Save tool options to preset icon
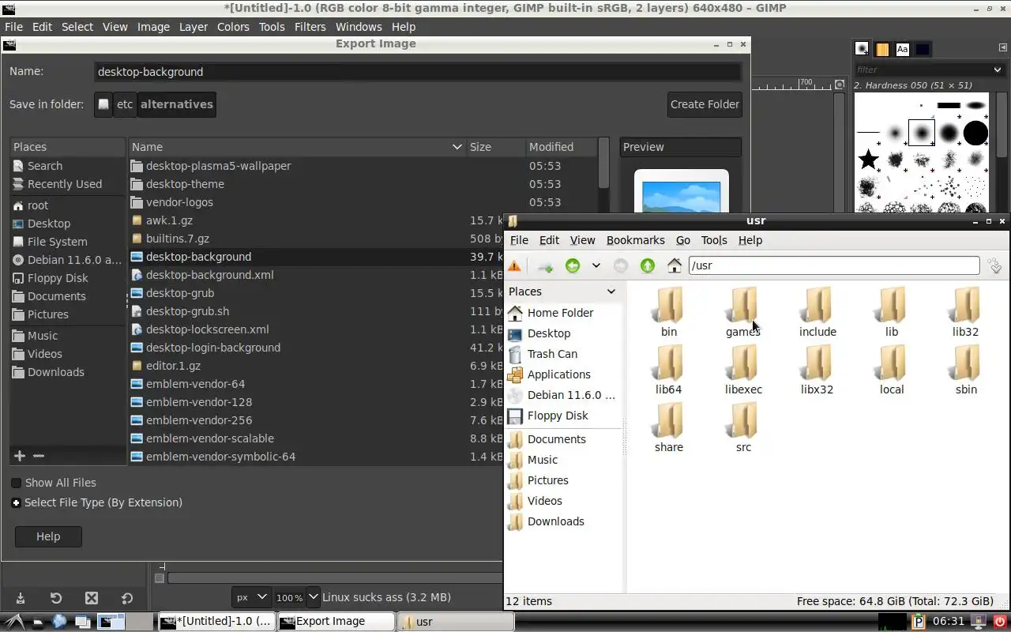The width and height of the screenshot is (1011, 632). 21,598
